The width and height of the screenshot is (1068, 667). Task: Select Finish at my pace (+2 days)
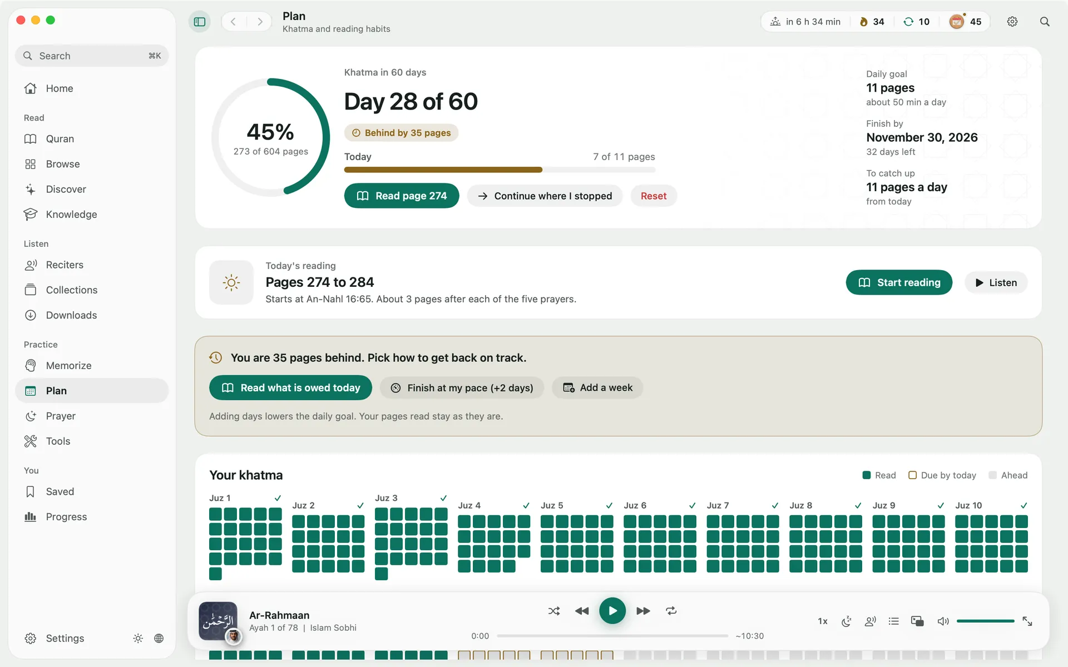click(462, 388)
